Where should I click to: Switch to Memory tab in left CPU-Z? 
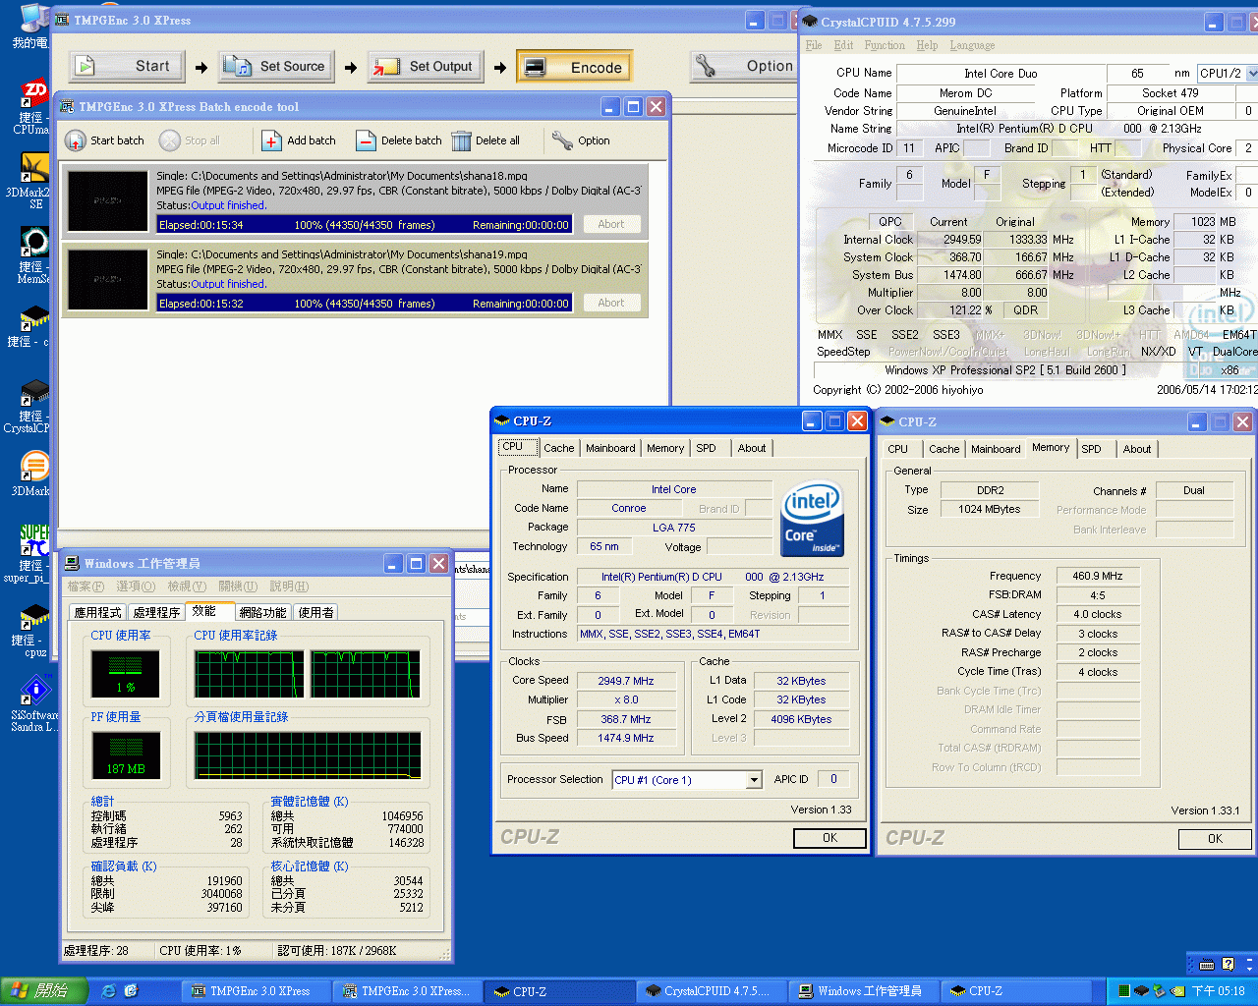tap(665, 448)
